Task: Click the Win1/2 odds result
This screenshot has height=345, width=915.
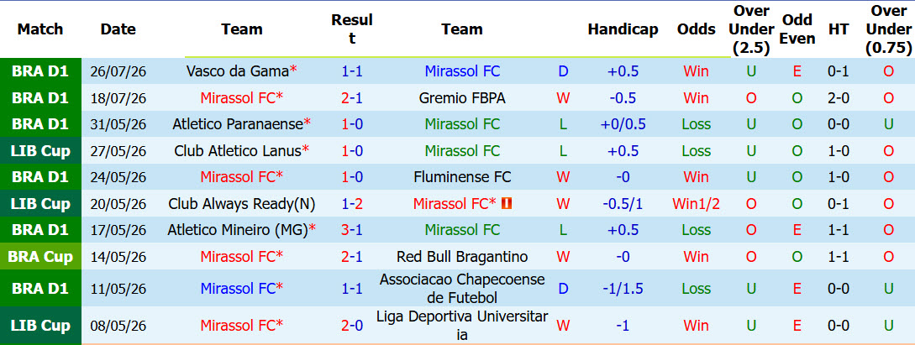Action: coord(697,204)
